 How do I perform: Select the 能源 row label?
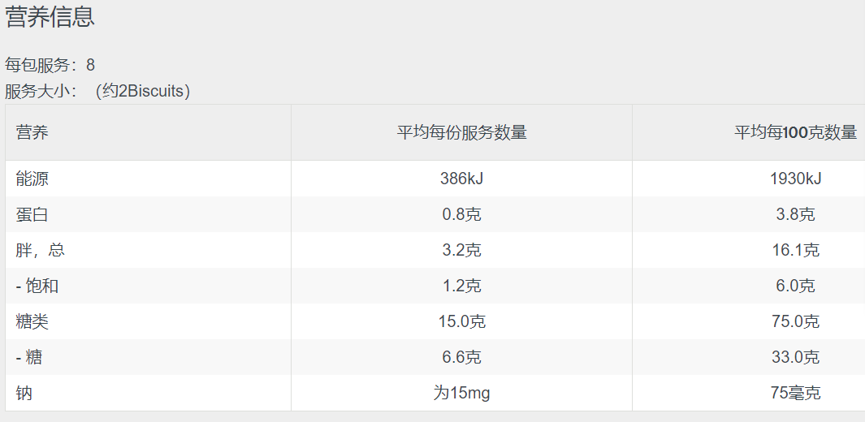(32, 179)
